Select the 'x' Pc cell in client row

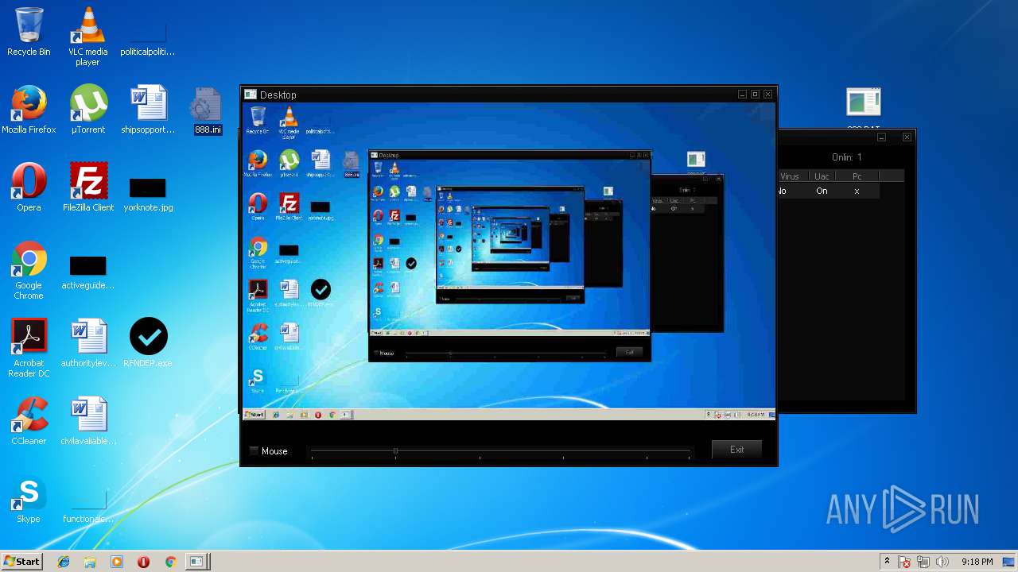pyautogui.click(x=857, y=191)
